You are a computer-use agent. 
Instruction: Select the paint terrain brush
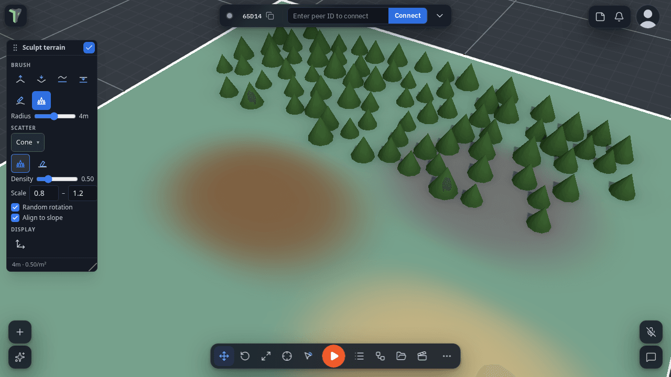pos(20,100)
